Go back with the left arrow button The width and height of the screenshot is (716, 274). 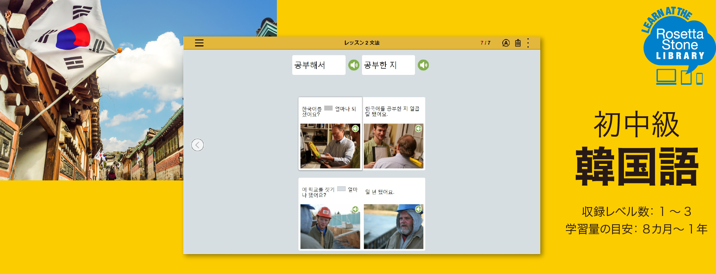click(x=197, y=145)
